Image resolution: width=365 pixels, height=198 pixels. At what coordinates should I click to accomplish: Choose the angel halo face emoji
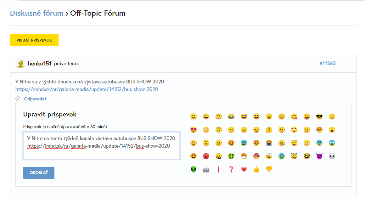[294, 156]
